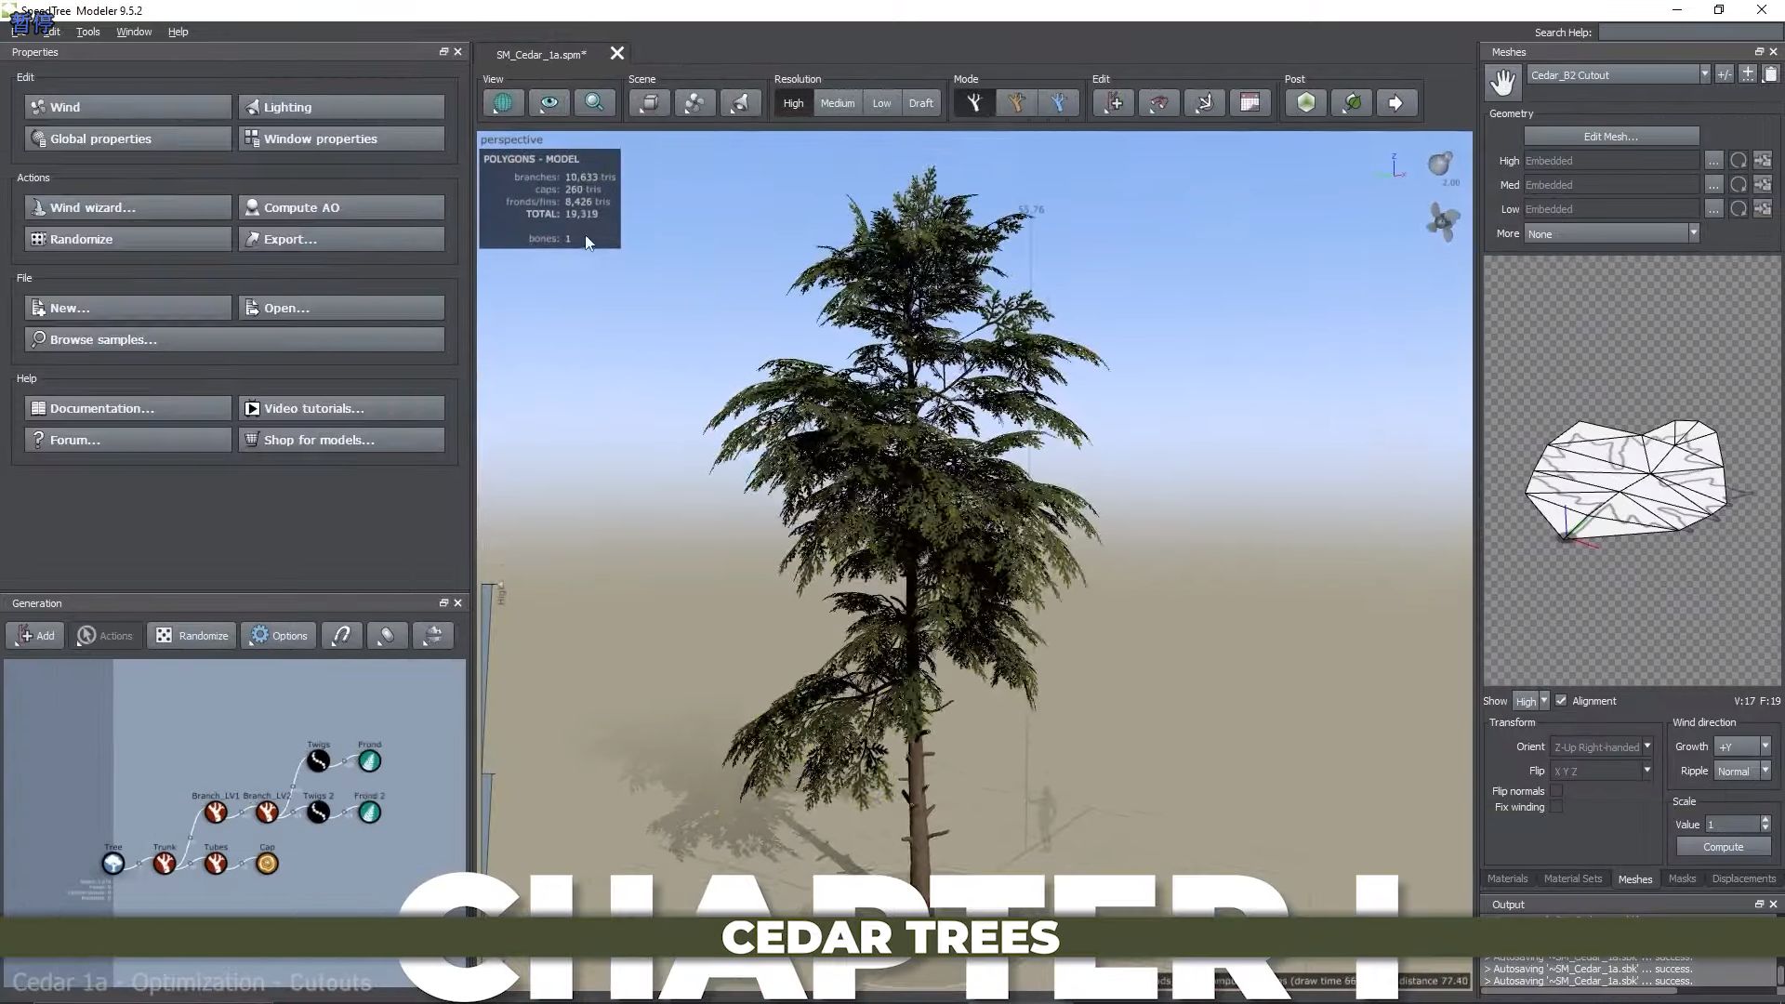
Task: Select the white tree mode icon
Action: (x=973, y=103)
